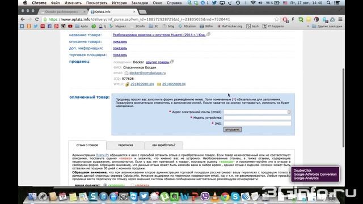Open the bash bookmark
This screenshot has width=363, height=204.
point(252,26)
